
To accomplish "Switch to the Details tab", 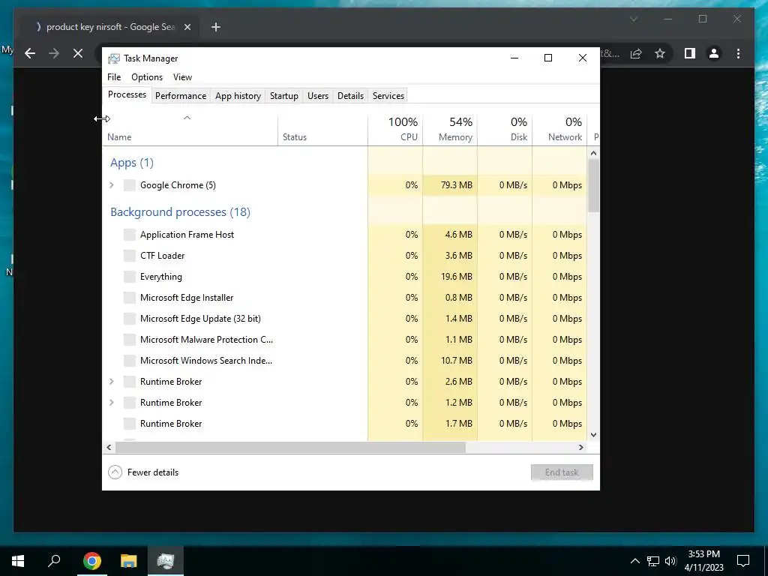I will [x=351, y=96].
